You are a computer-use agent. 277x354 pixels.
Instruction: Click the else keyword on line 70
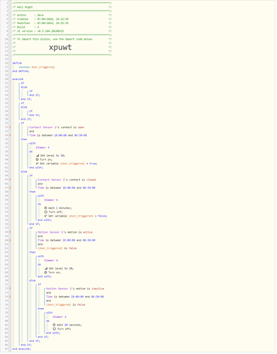pos(33,281)
